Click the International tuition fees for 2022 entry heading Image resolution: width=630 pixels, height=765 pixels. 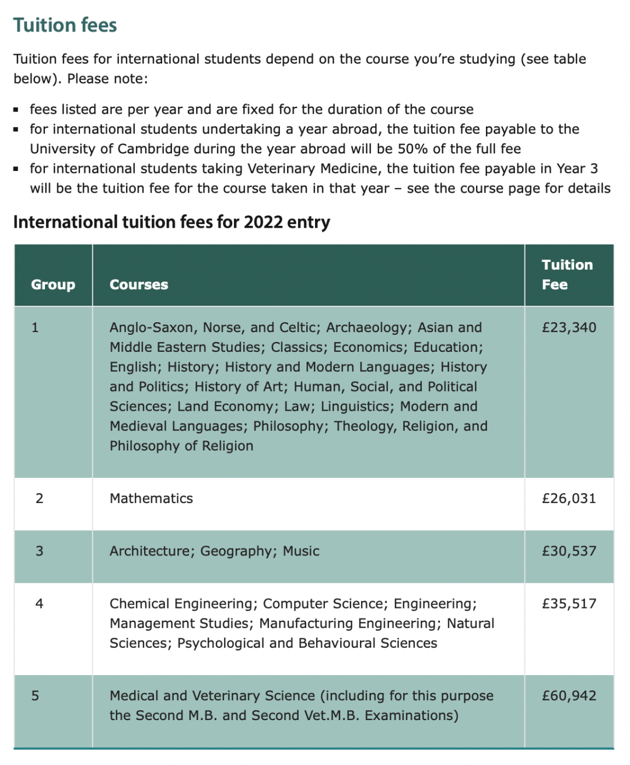171,222
